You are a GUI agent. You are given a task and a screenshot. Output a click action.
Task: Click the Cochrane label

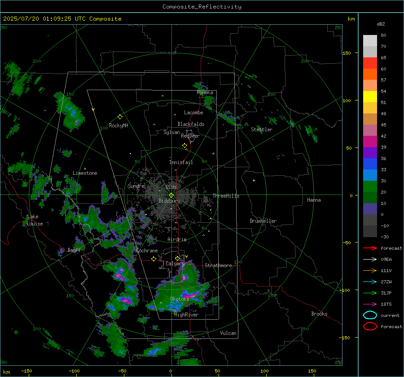(x=147, y=251)
